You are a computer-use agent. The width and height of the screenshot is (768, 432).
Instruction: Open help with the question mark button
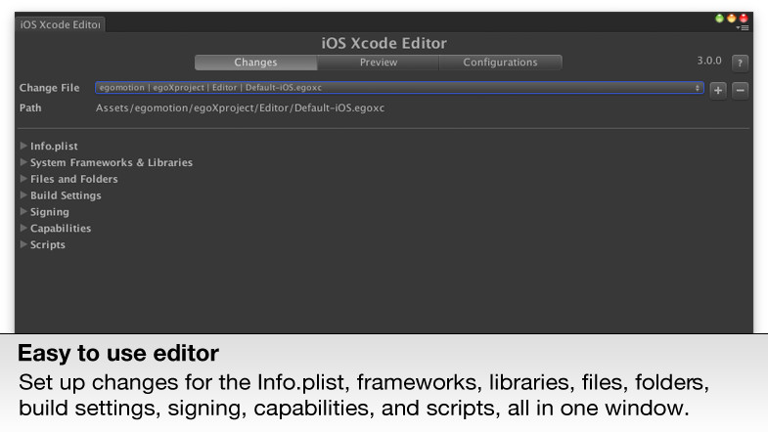(x=740, y=63)
